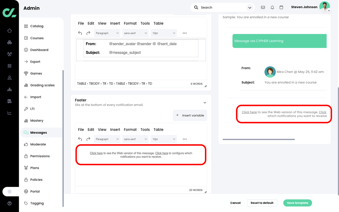Open the courses cubes icon in left rail
Viewport: 339px width, 212px height.
point(9,42)
